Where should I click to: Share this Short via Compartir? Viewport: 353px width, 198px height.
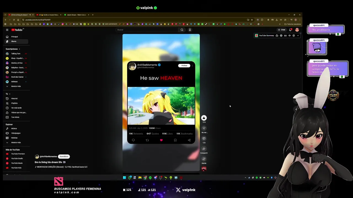pos(204,149)
